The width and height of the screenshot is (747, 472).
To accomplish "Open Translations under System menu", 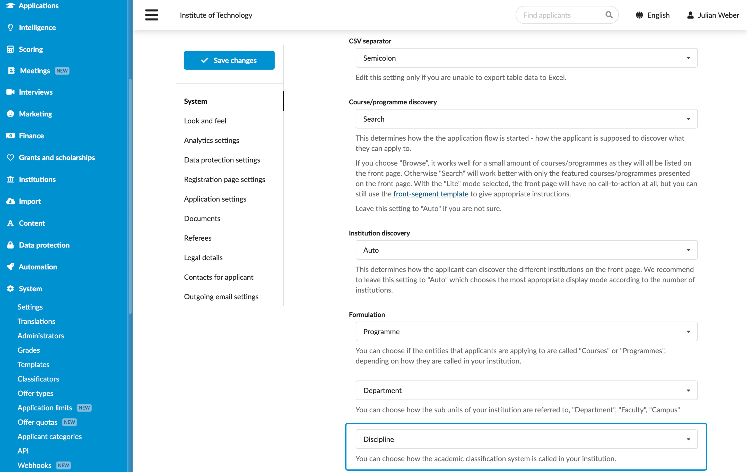I will (36, 321).
